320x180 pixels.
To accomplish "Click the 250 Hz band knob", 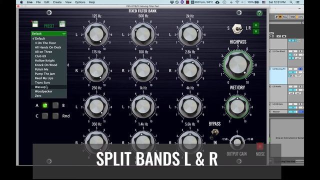I will tap(96, 106).
